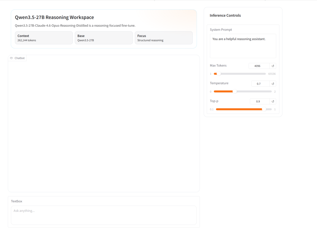Click the Max Tokens label
317x229 pixels.
pyautogui.click(x=218, y=66)
